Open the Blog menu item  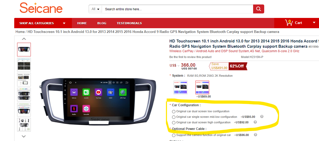click(102, 23)
